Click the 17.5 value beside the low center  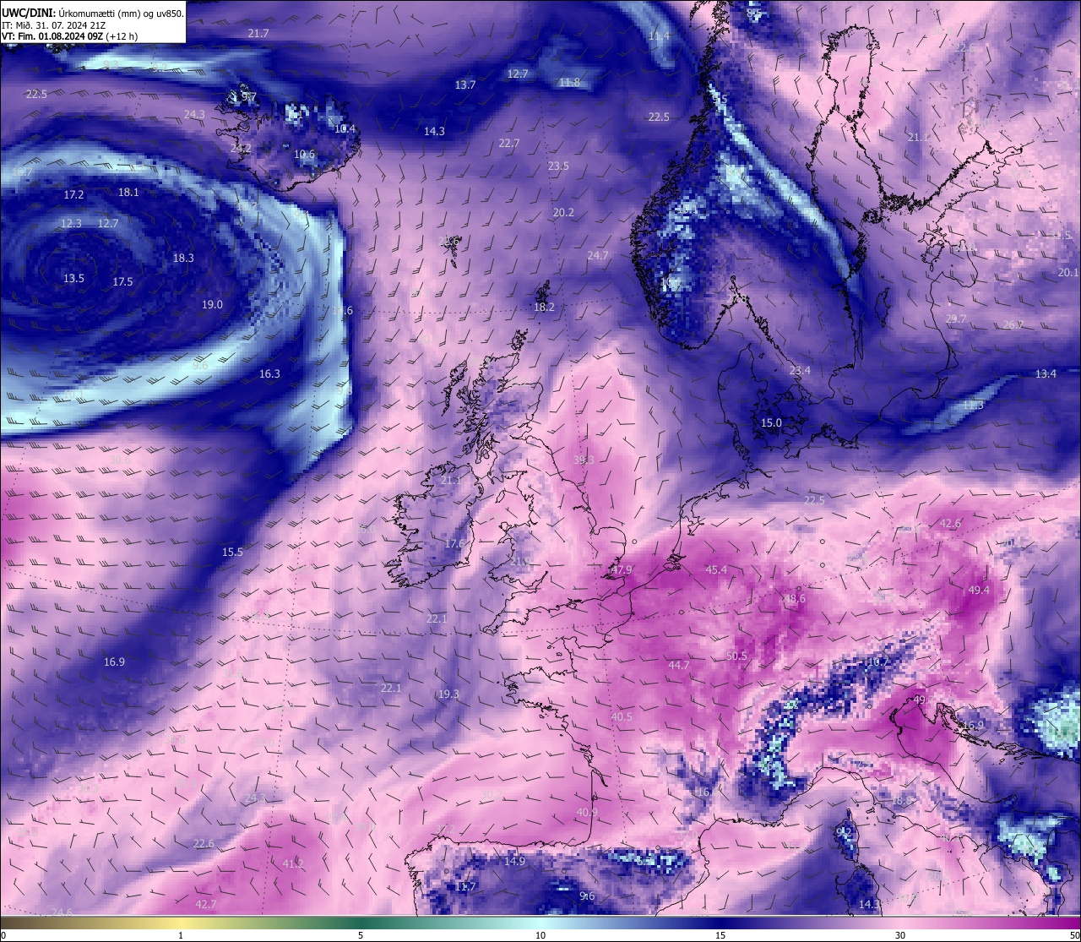[x=122, y=281]
